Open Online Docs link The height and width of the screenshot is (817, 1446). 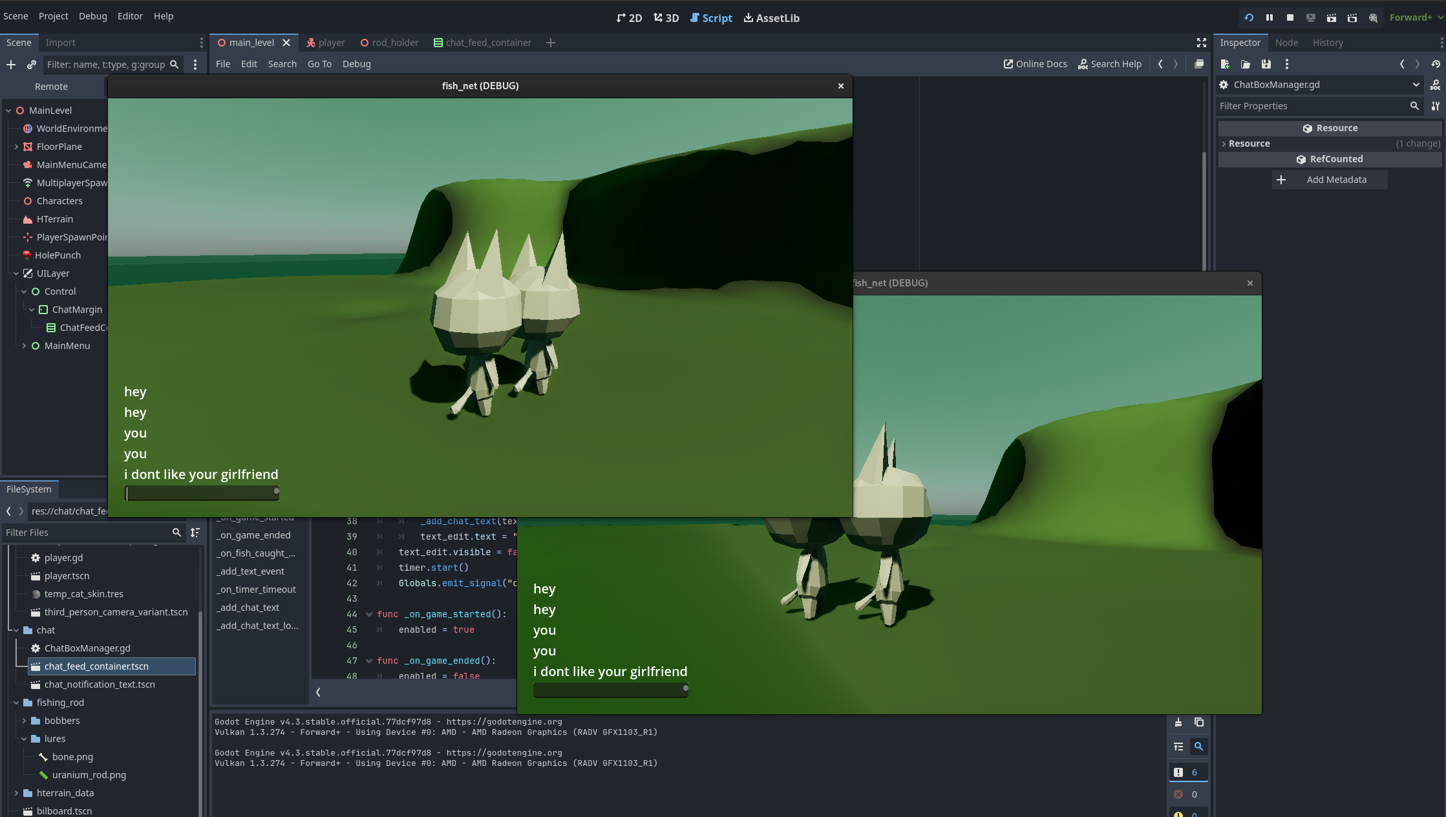[x=1035, y=64]
